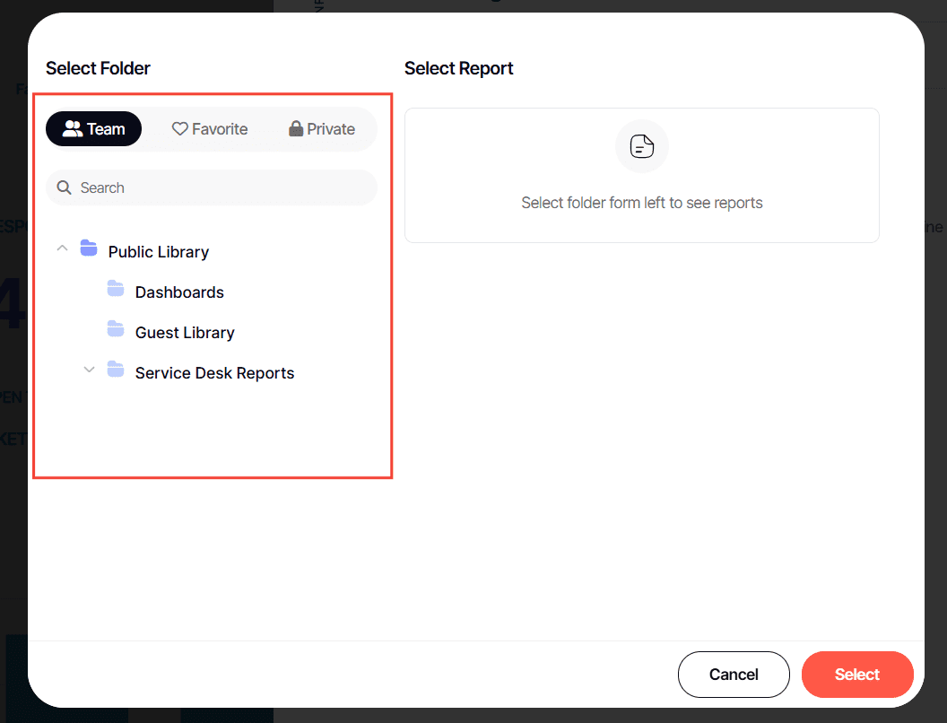Select the Guest Library folder label

(185, 333)
